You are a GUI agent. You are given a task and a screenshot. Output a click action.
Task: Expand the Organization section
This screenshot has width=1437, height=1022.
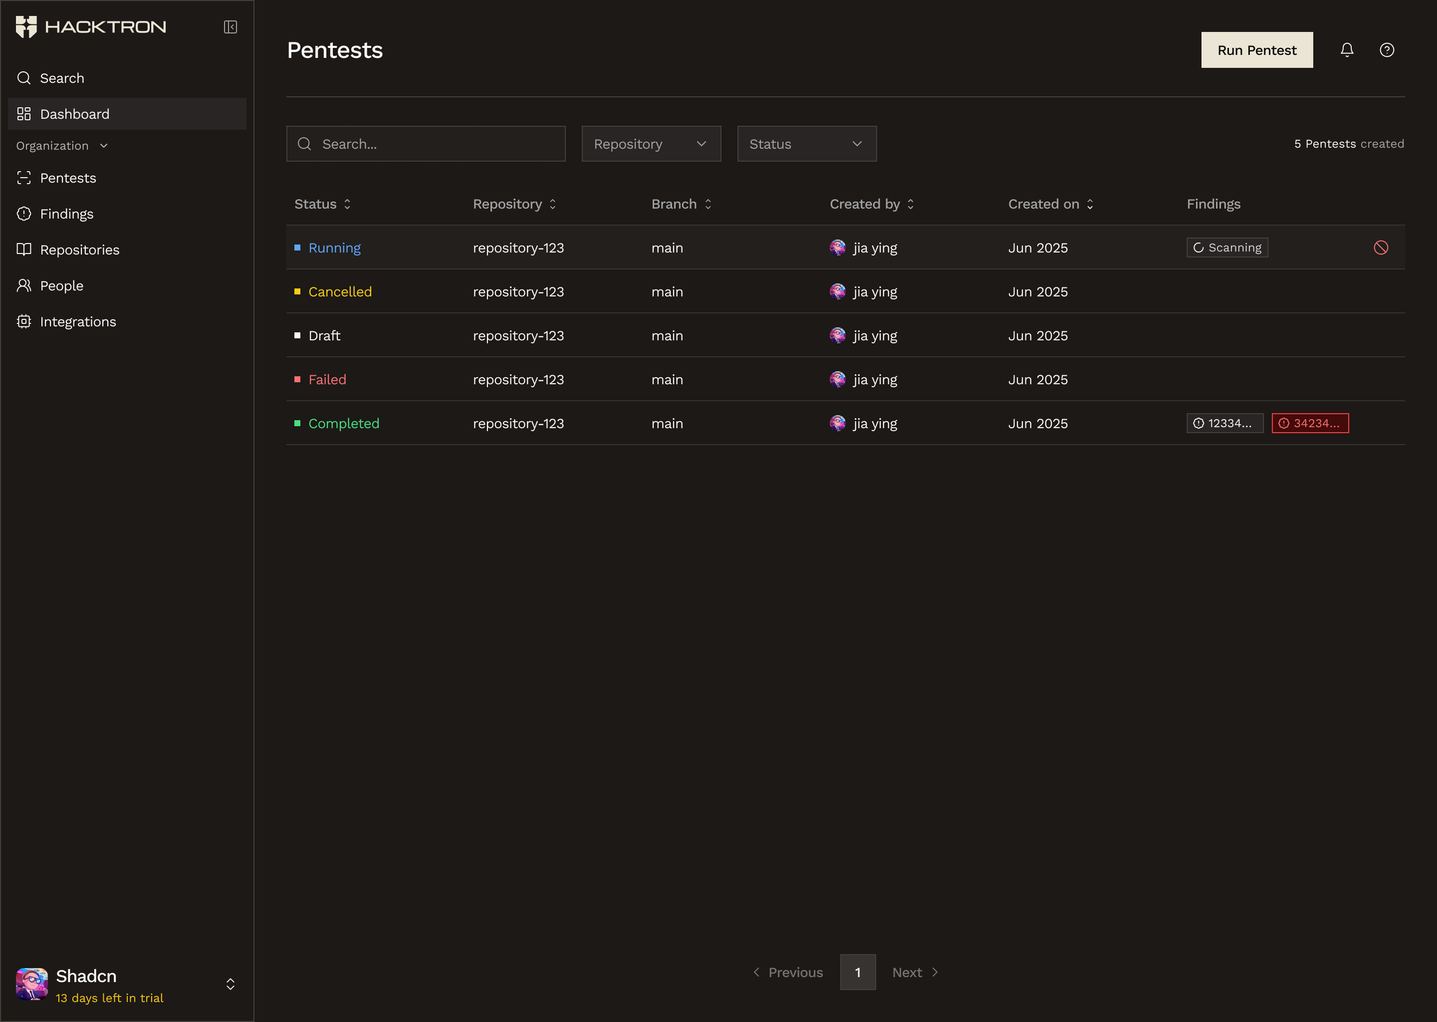(103, 145)
